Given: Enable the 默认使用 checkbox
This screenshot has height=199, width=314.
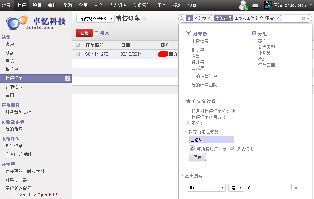Looking at the screenshot, I should pos(232,148).
